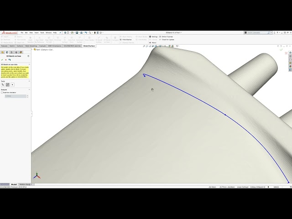Collapse the Analysis section
This screenshot has width=292, height=219.
[29, 90]
